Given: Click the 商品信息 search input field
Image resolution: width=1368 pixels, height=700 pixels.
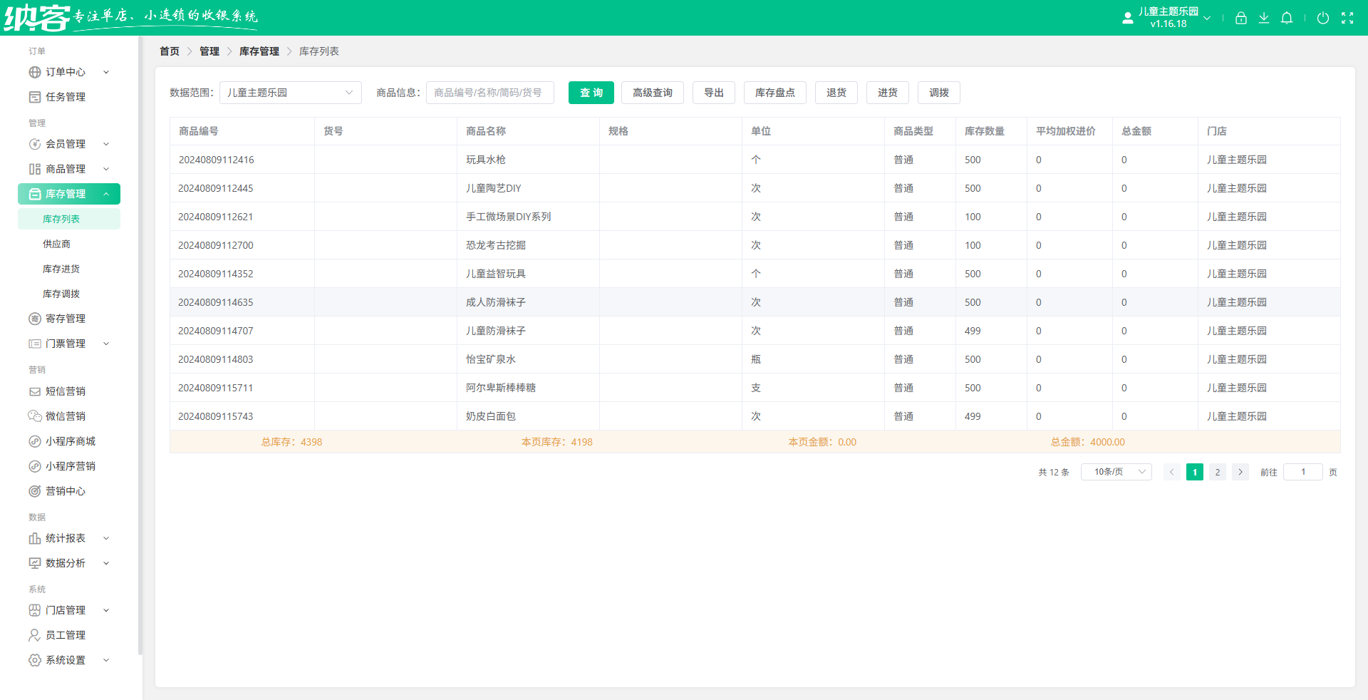Looking at the screenshot, I should pyautogui.click(x=489, y=93).
